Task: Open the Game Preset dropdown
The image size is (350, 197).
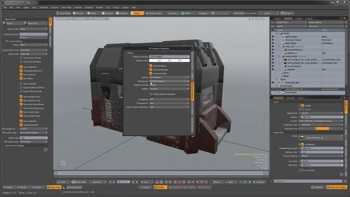Action: 33,29
